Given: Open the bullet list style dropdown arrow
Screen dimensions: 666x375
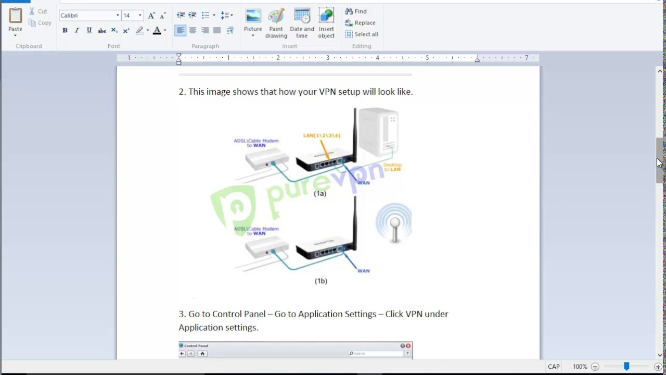Looking at the screenshot, I should [214, 16].
